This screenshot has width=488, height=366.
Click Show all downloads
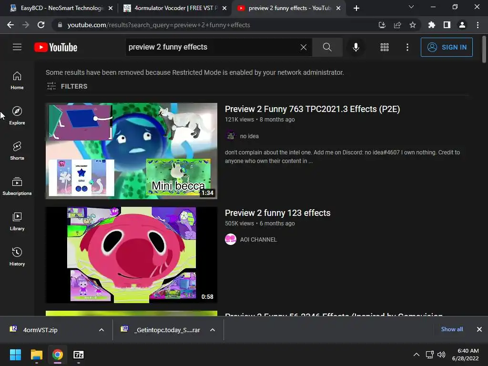(452, 329)
